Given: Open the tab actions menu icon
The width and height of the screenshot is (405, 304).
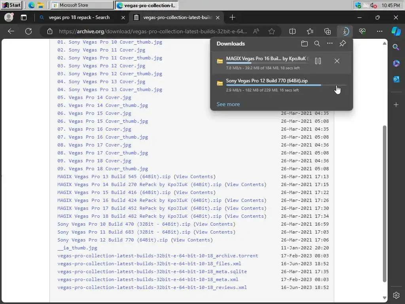Looking at the screenshot, I should 24,17.
